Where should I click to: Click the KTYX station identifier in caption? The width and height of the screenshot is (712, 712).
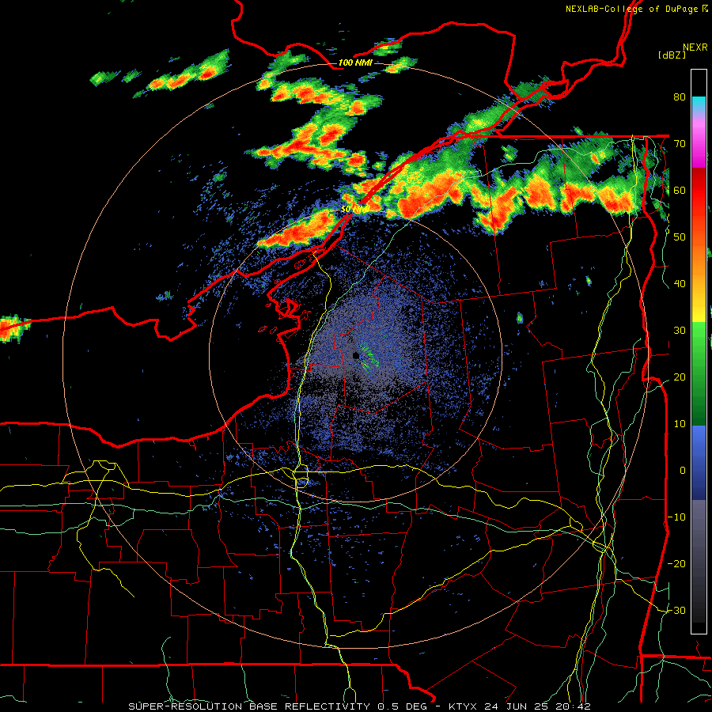pos(464,706)
